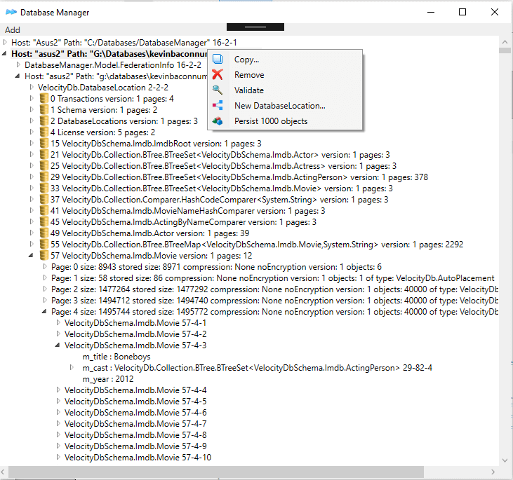Select Persist 1000 objects menu entry
513x480 pixels.
(x=270, y=121)
